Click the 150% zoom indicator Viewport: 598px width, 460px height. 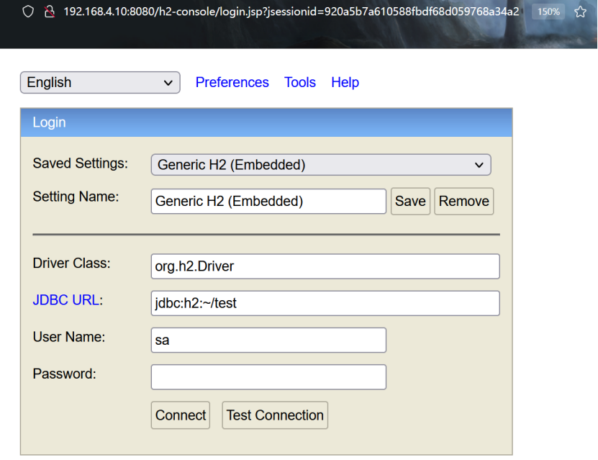(548, 12)
